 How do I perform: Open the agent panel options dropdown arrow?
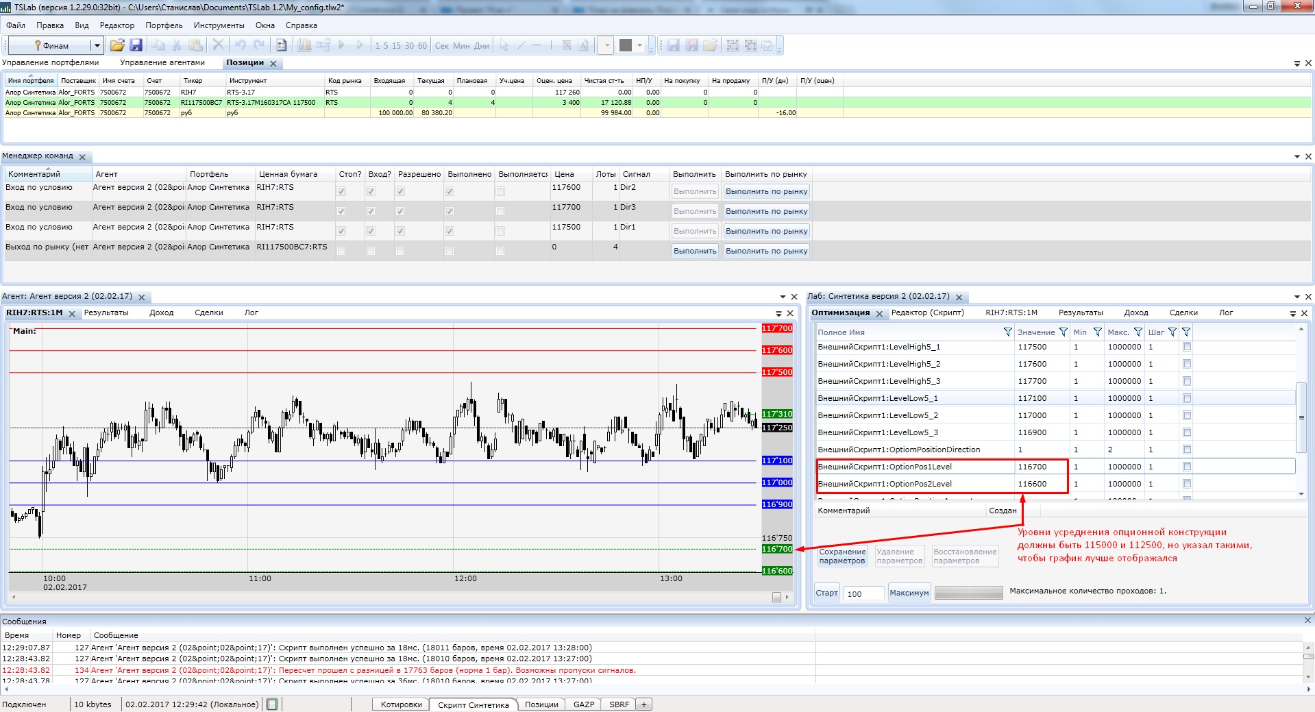783,297
